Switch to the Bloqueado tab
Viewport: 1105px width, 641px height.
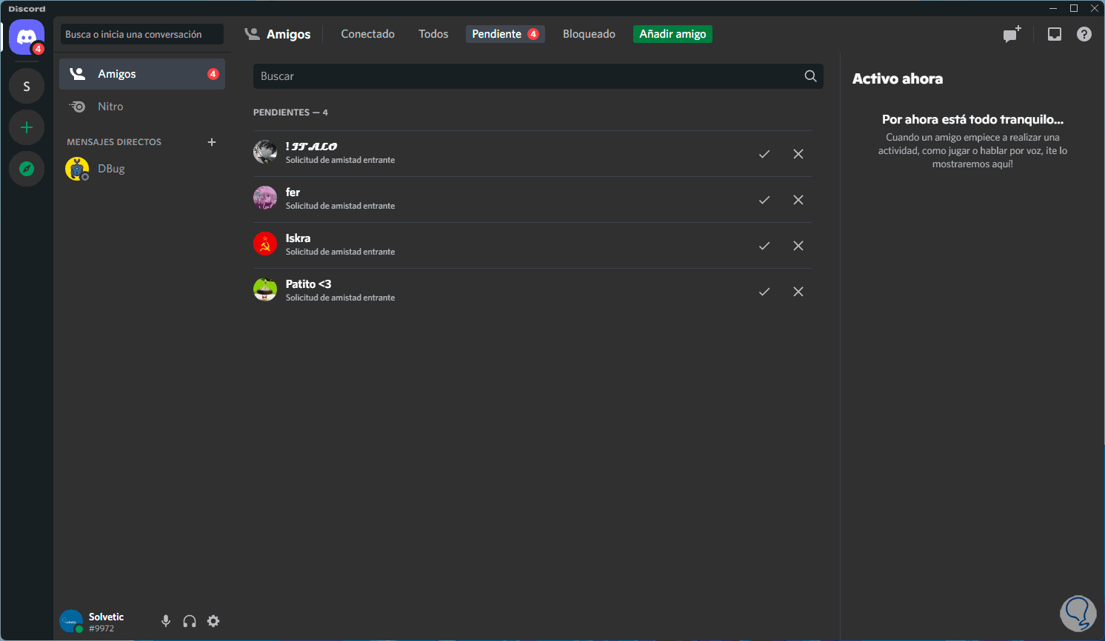(589, 34)
